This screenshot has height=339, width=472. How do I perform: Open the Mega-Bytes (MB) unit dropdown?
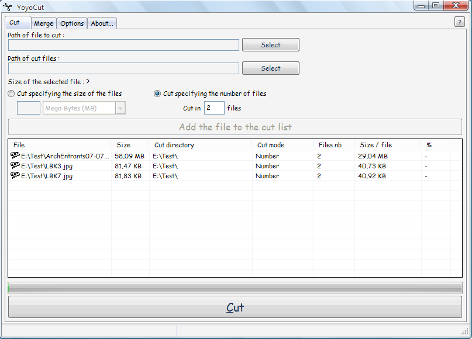(x=120, y=108)
